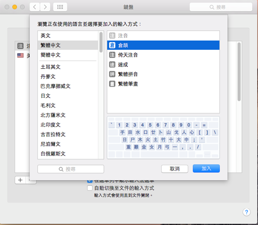The height and width of the screenshot is (225, 258).
Task: Click the search field below the language list
Action: pyautogui.click(x=71, y=169)
